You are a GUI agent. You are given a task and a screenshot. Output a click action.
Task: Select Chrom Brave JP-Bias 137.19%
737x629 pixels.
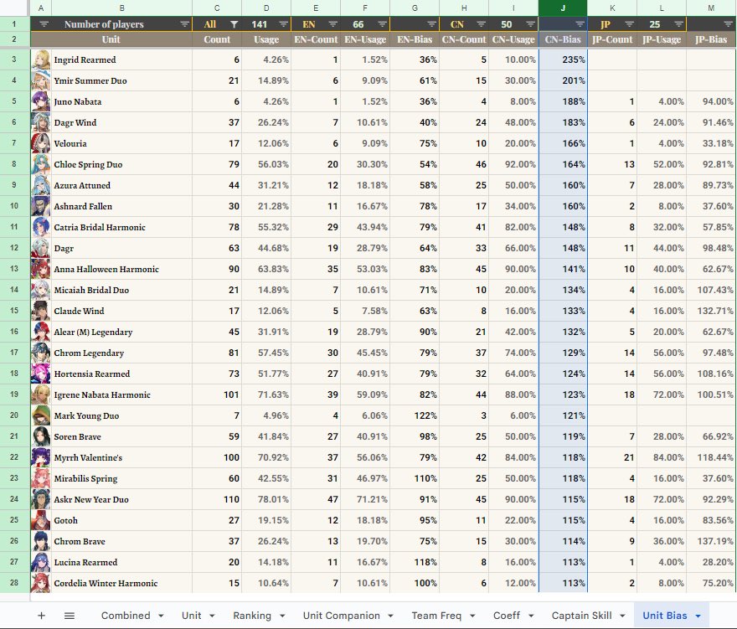[711, 541]
